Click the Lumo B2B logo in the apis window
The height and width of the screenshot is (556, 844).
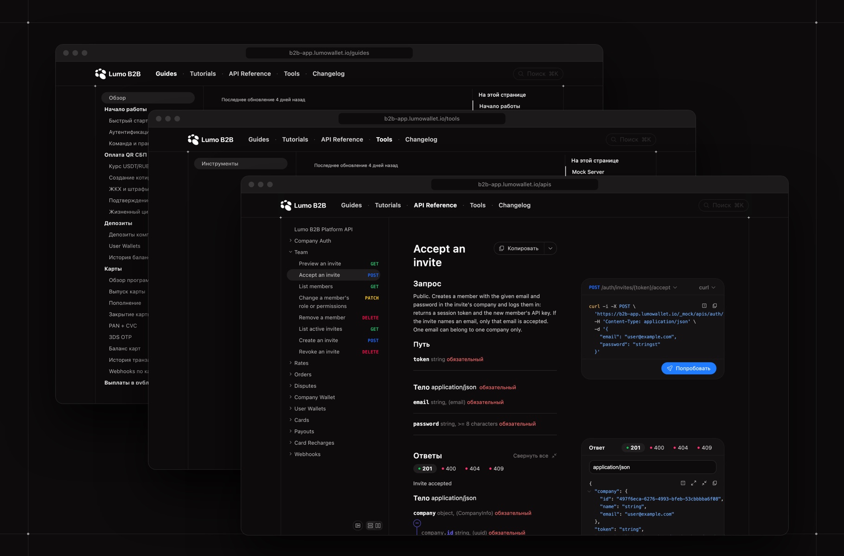click(303, 205)
